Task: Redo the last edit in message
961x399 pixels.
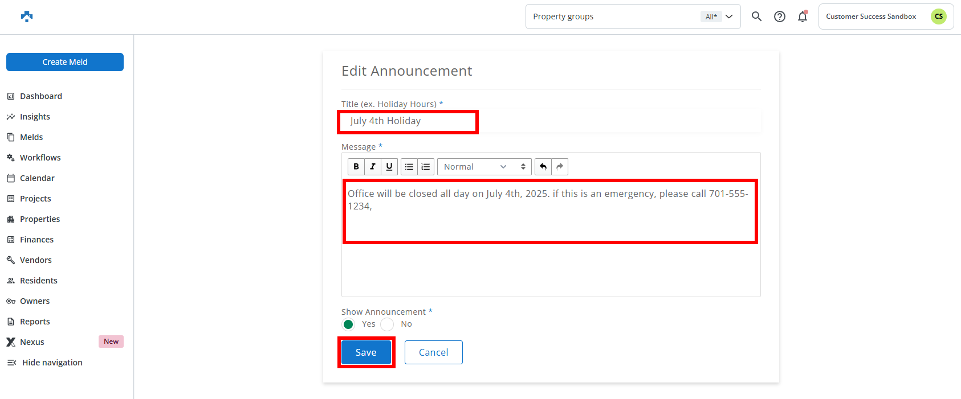Action: (560, 167)
